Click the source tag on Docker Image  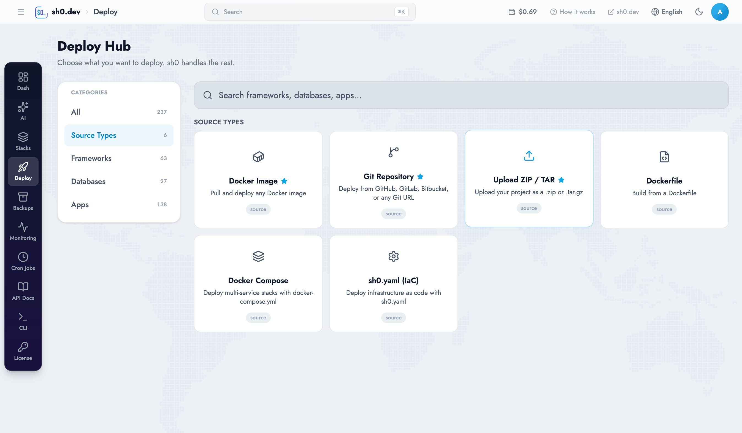click(x=258, y=209)
